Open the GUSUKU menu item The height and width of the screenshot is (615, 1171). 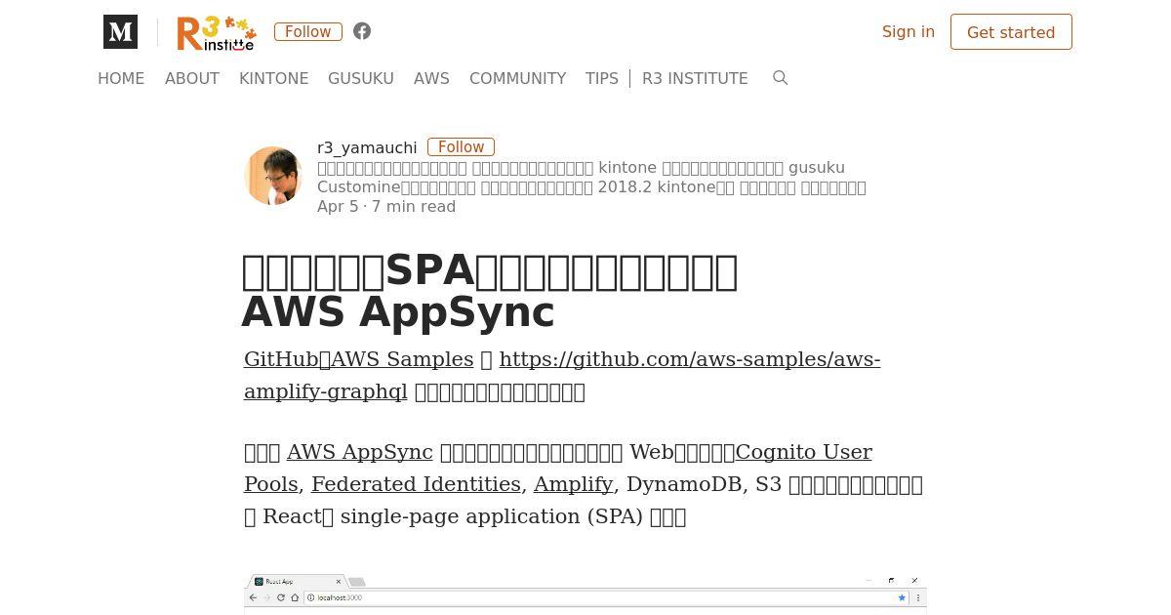pyautogui.click(x=361, y=78)
